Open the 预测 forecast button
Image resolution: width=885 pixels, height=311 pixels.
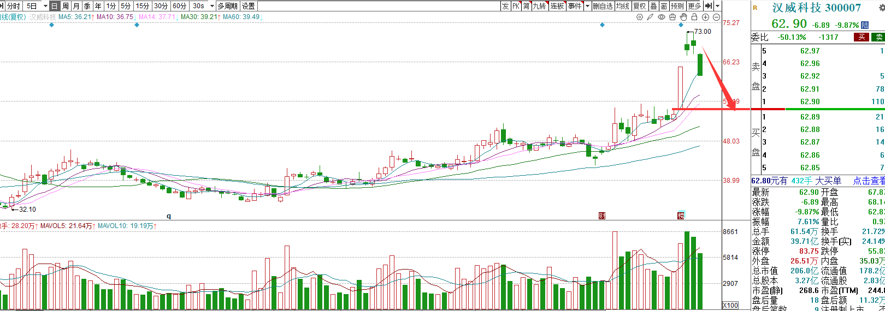tap(677, 6)
